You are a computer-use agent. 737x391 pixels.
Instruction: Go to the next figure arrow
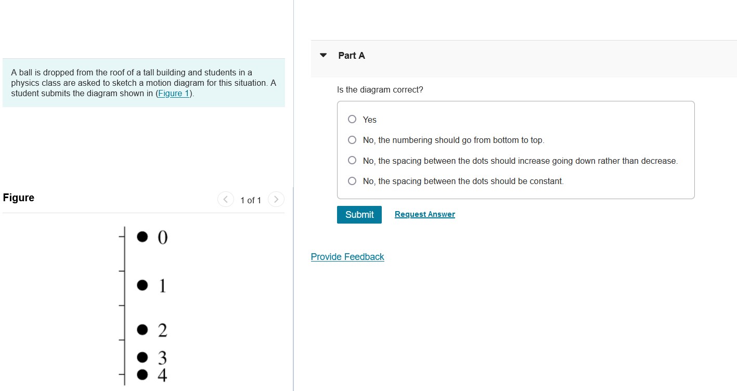point(276,200)
